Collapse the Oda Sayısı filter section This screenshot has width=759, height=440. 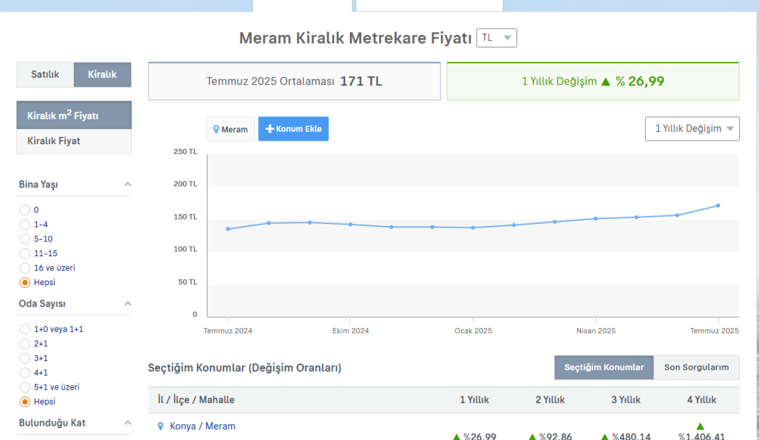tap(127, 304)
